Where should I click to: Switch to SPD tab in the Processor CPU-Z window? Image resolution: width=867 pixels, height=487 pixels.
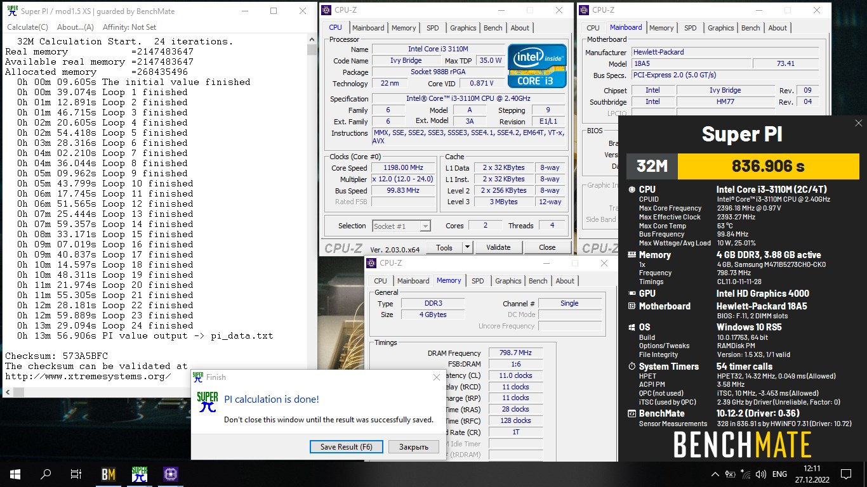432,28
